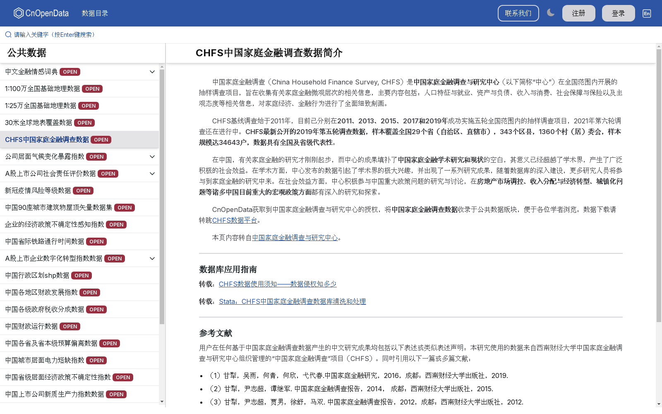
Task: Open 1:100万全国基础地理数据 item
Action: (79, 89)
